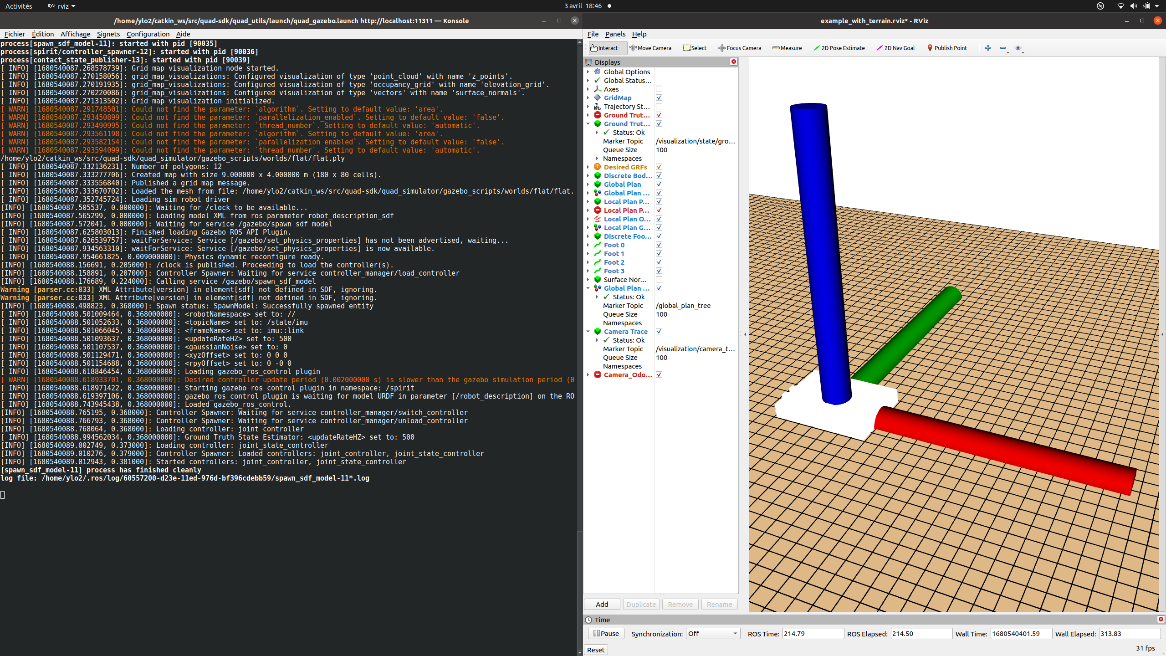The image size is (1166, 656).
Task: Click the Focus Camera tool
Action: pyautogui.click(x=739, y=48)
